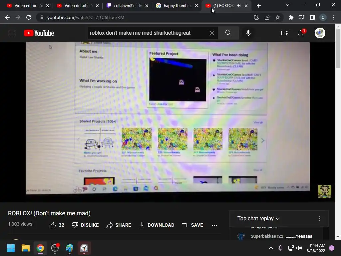Open the Chrome extensions puzzle icon
This screenshot has width=341, height=256.
pyautogui.click(x=291, y=17)
